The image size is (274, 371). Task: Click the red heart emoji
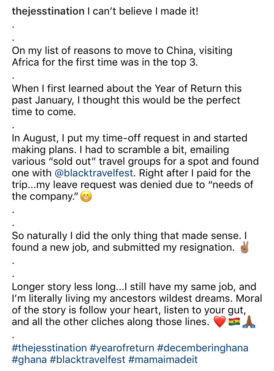(x=220, y=322)
